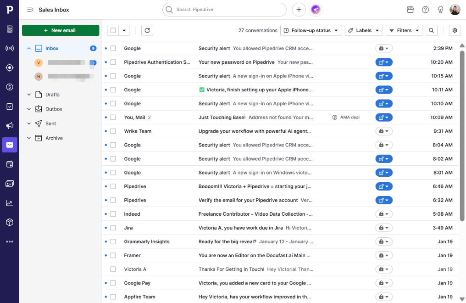This screenshot has height=303, width=466.
Task: Open the help question mark icon
Action: (425, 10)
